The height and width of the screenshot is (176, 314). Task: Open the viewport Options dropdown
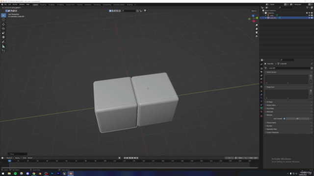pos(254,11)
